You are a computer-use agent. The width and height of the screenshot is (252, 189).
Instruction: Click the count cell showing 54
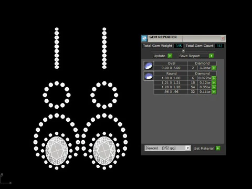point(193,87)
